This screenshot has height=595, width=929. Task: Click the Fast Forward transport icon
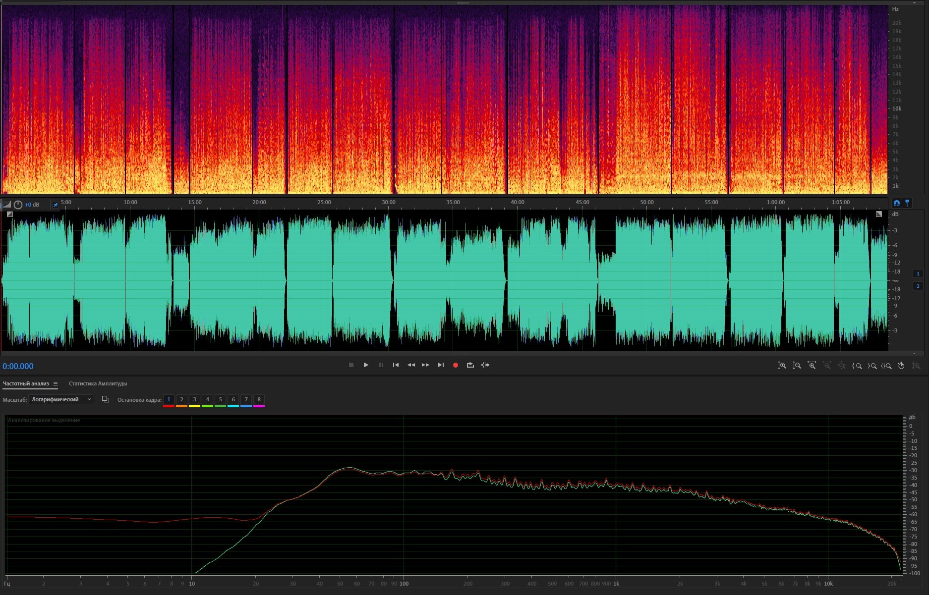click(425, 365)
